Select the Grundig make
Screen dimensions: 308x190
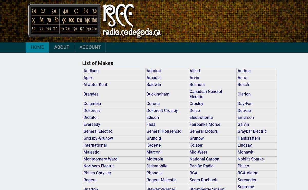(154, 138)
